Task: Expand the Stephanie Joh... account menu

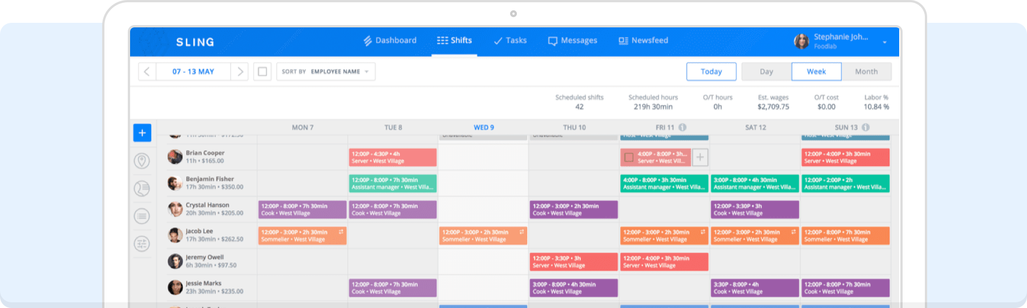Action: point(884,42)
